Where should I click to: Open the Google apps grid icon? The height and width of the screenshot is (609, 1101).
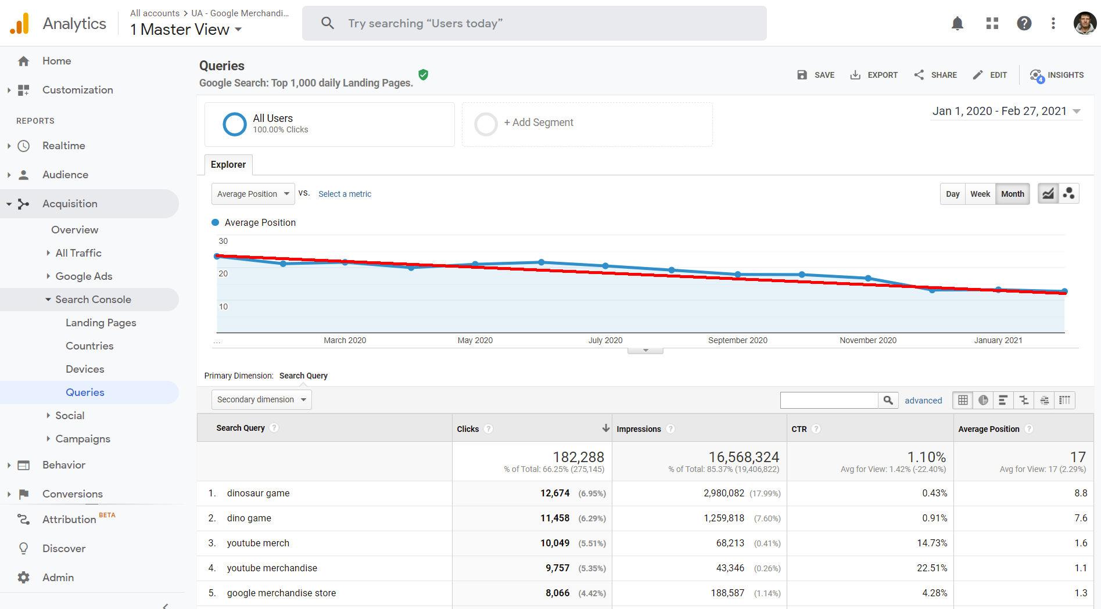pyautogui.click(x=992, y=23)
